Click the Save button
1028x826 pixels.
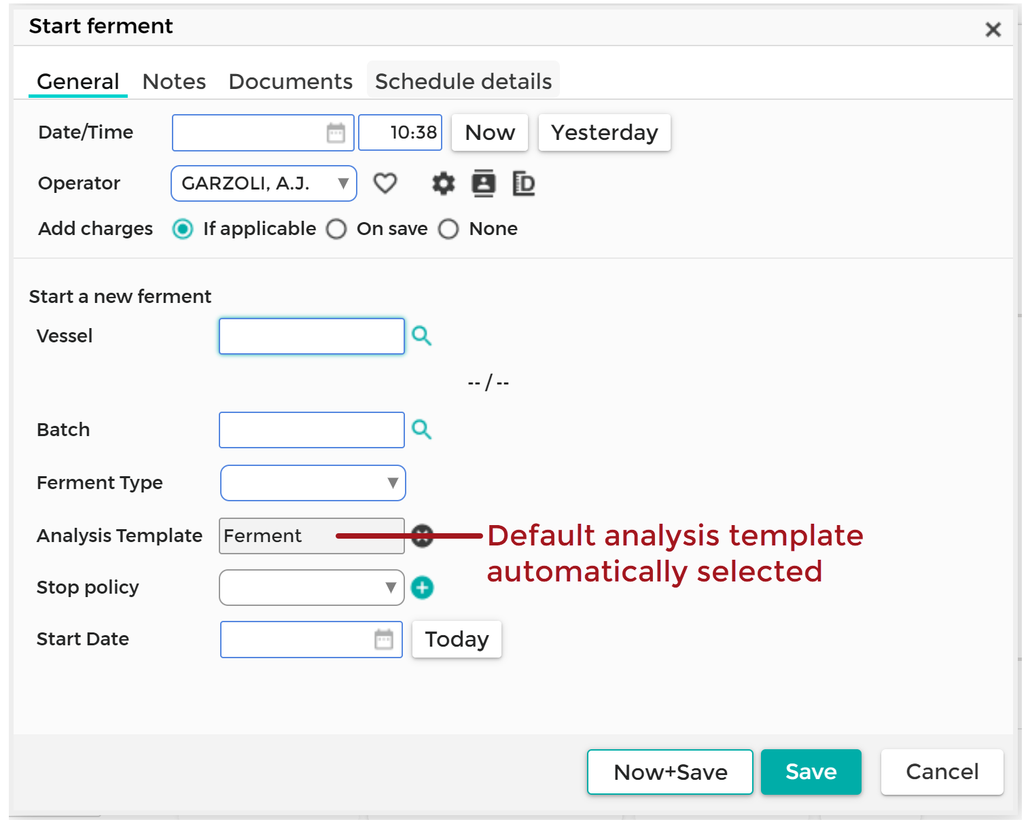click(x=811, y=772)
